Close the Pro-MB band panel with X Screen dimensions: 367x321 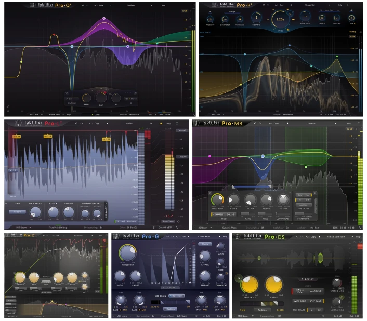(x=315, y=193)
